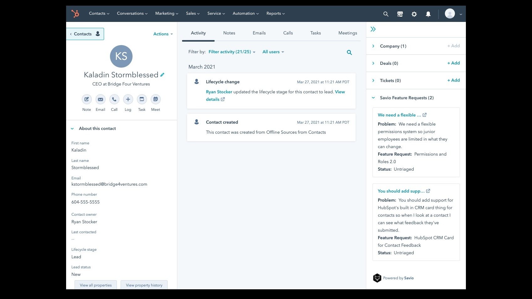The width and height of the screenshot is (532, 299).
Task: Add a deal with + Add link
Action: coord(453,63)
